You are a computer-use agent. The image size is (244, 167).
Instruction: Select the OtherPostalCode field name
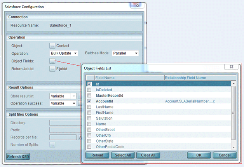point(110,147)
